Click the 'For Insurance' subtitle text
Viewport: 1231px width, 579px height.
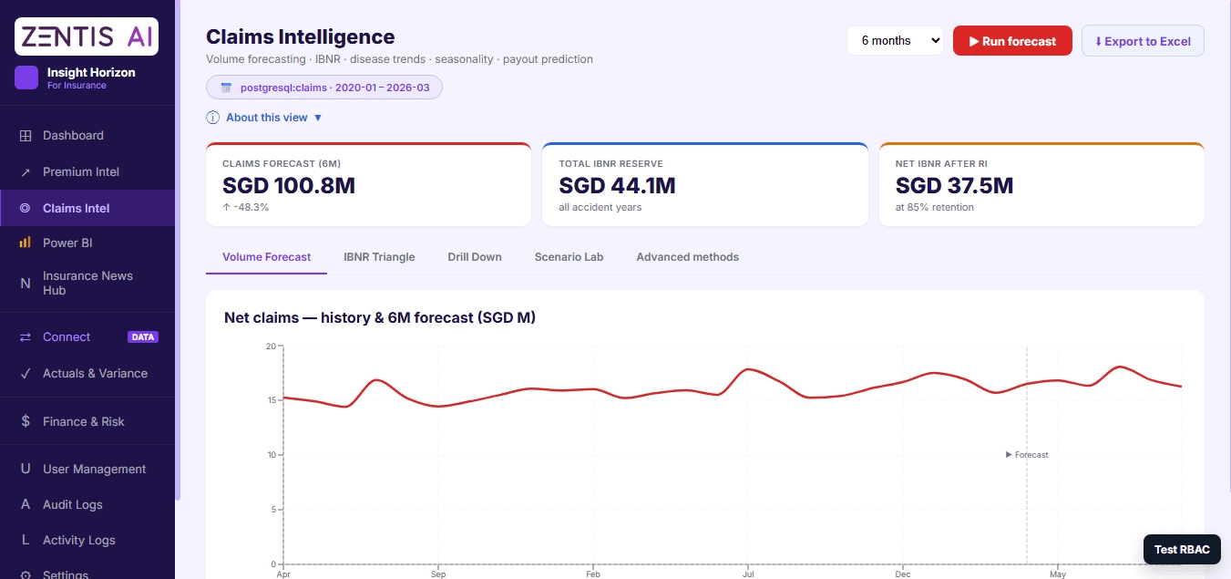(77, 86)
